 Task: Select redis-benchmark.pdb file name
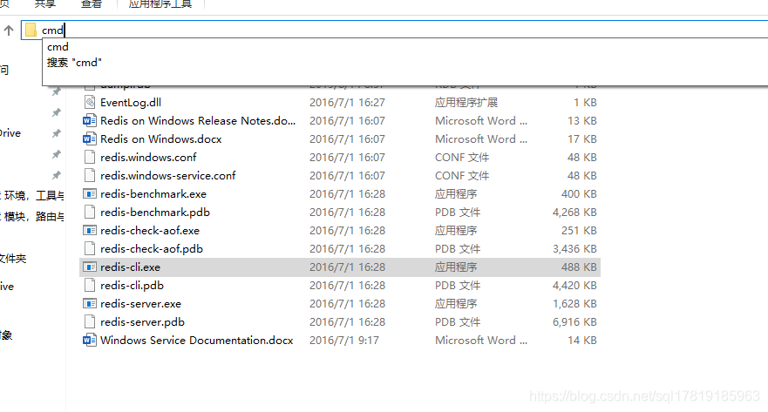coord(155,212)
